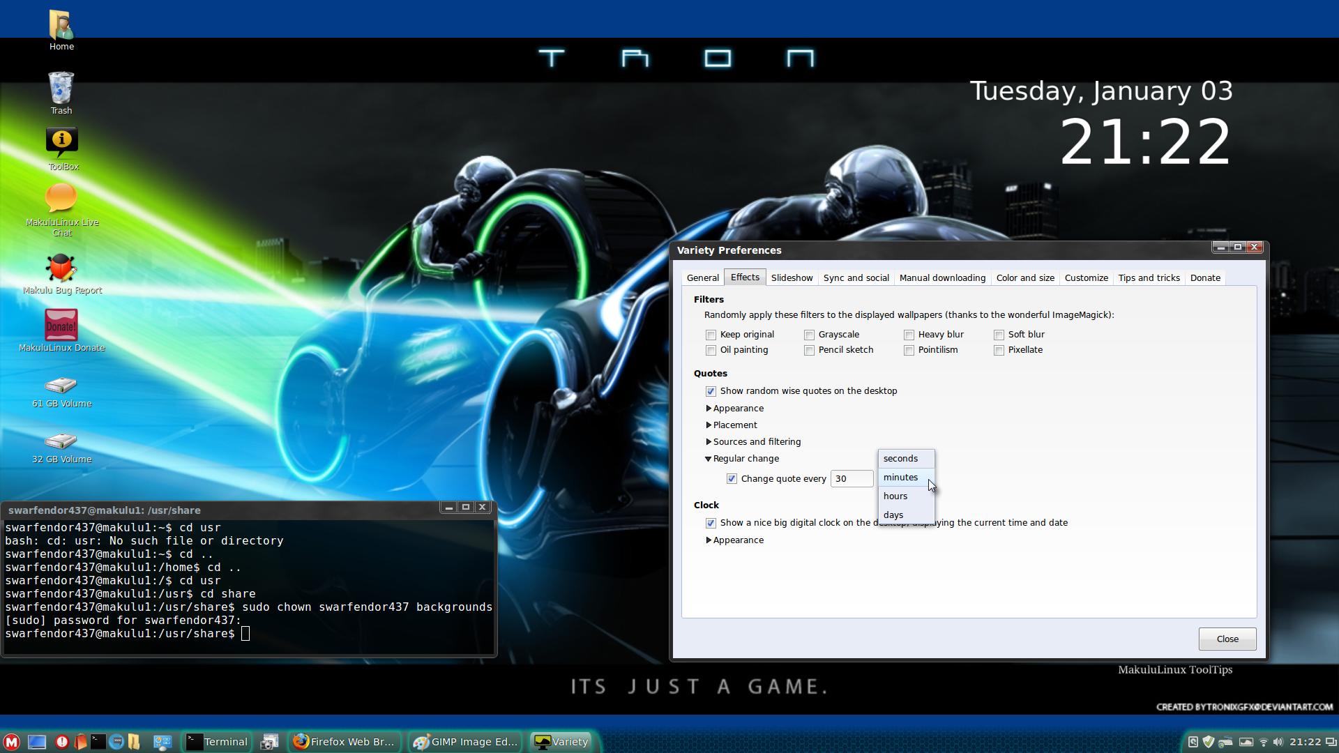
Task: Switch to the Color and size tab
Action: coord(1025,278)
